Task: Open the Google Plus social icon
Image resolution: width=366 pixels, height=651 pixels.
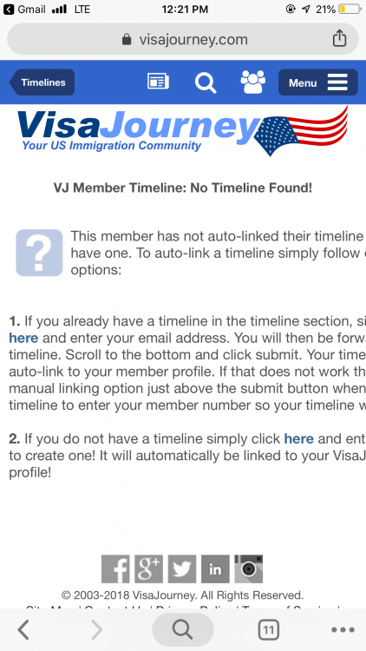Action: 148,569
